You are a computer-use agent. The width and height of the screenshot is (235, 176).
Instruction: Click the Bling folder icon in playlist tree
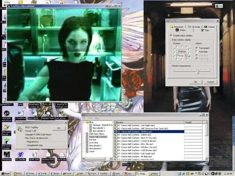click(x=87, y=122)
